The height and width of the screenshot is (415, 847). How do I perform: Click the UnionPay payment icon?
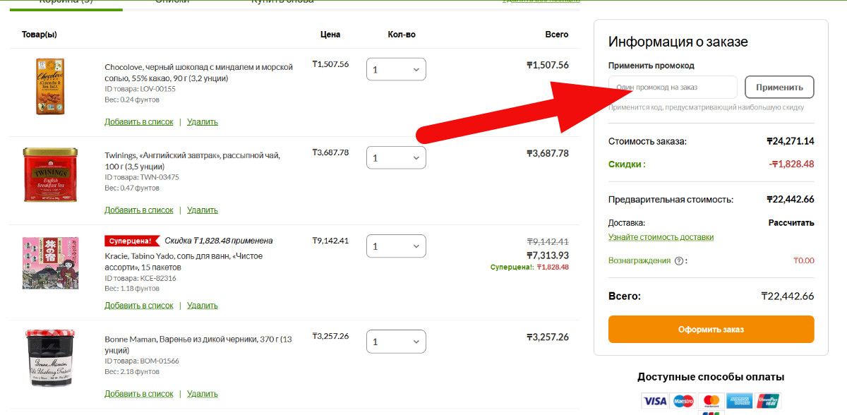coord(767,401)
